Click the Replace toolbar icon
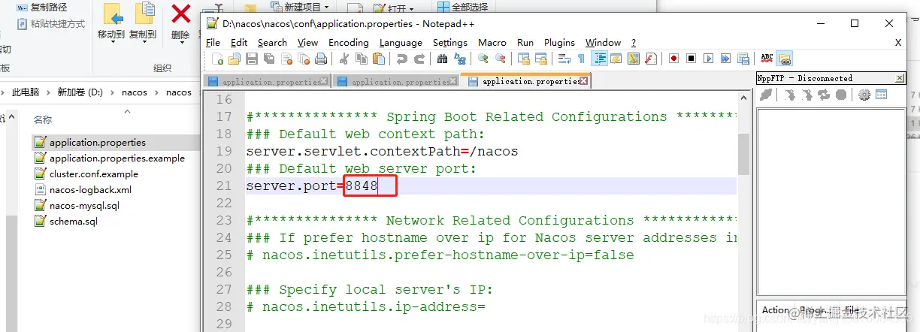Viewport: 920px width, 332px height. click(460, 59)
